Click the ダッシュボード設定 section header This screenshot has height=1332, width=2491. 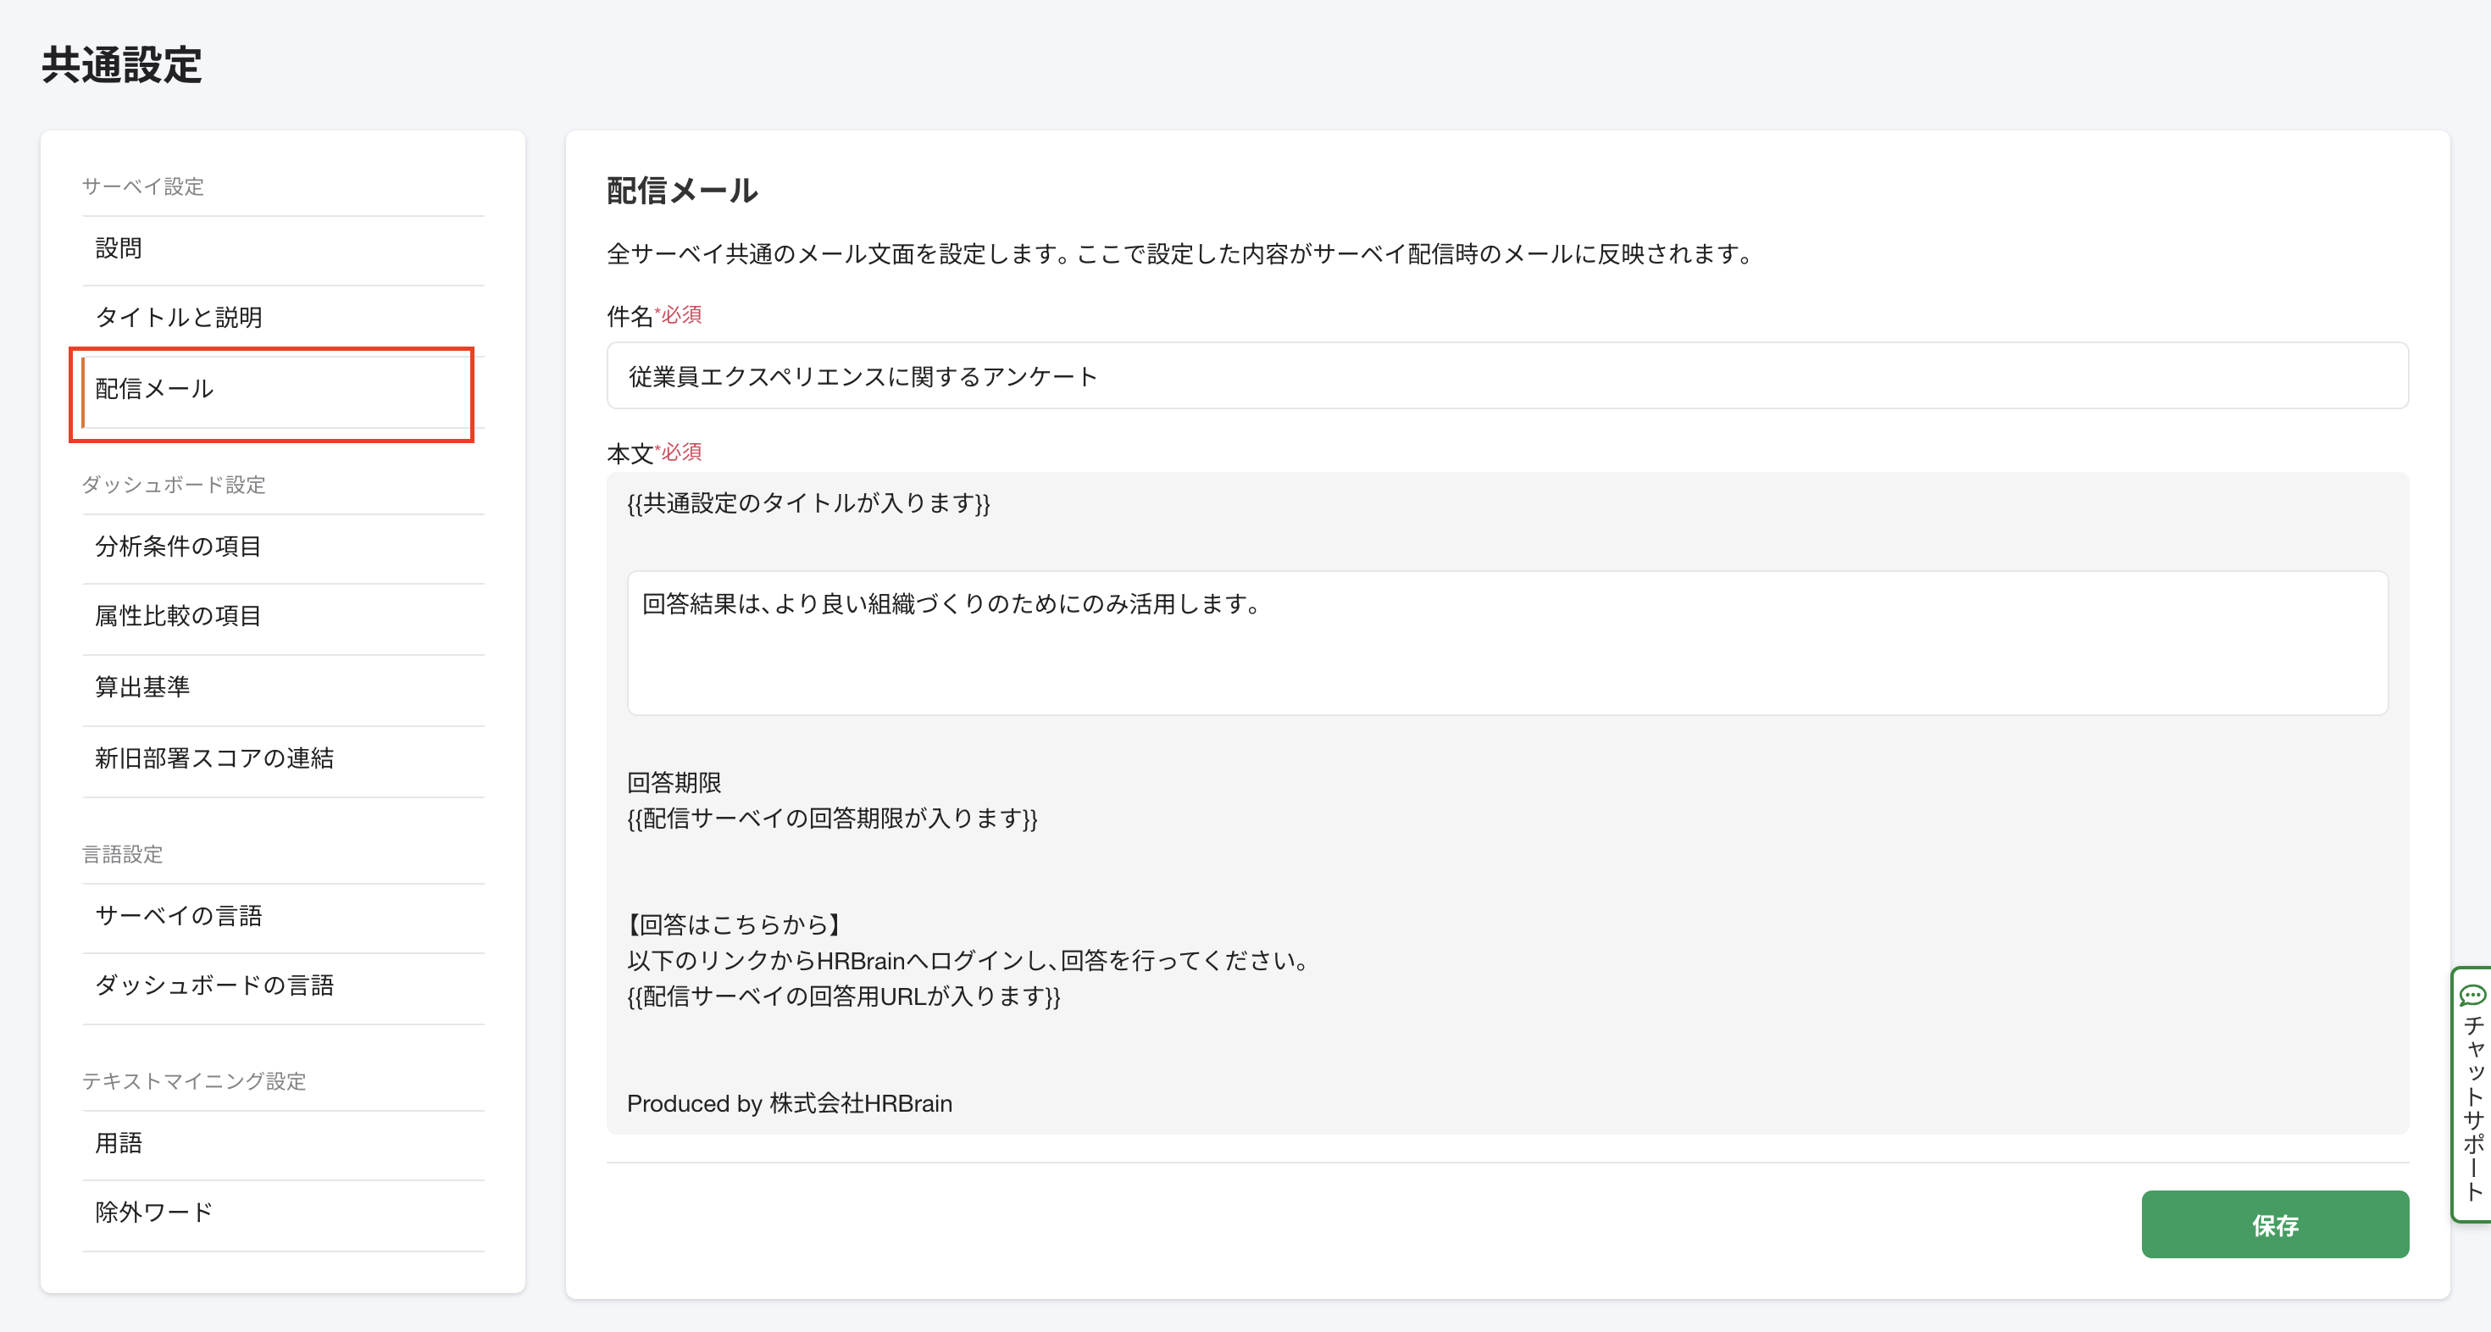point(178,486)
